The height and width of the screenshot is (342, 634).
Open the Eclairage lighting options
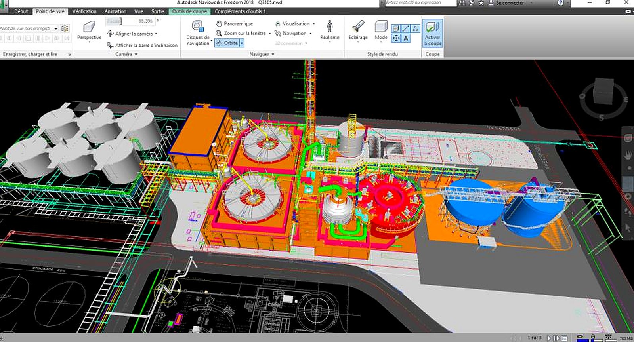[358, 31]
